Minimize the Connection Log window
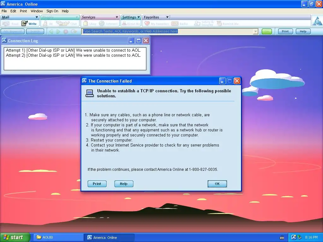This screenshot has height=242, width=323. (x=131, y=41)
